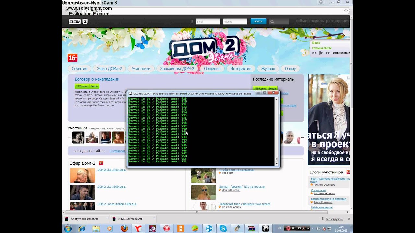The width and height of the screenshot is (415, 233).
Task: Open the Элина article photo thumbnail
Action: (x=203, y=192)
